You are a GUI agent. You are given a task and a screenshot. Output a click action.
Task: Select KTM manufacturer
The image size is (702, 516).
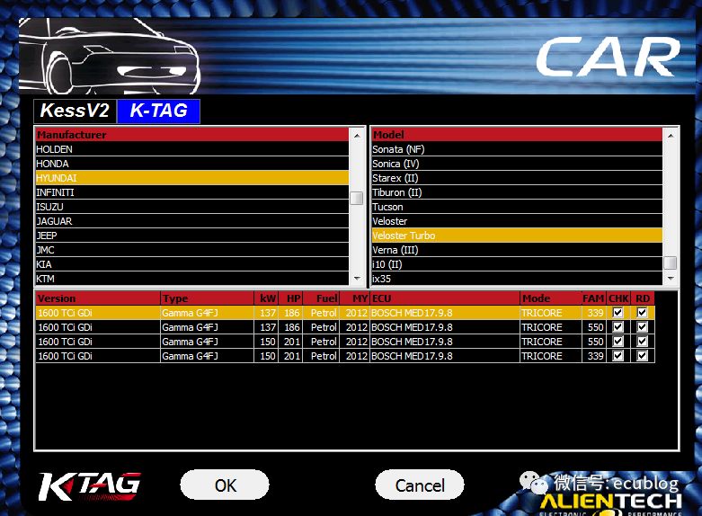[x=192, y=278]
